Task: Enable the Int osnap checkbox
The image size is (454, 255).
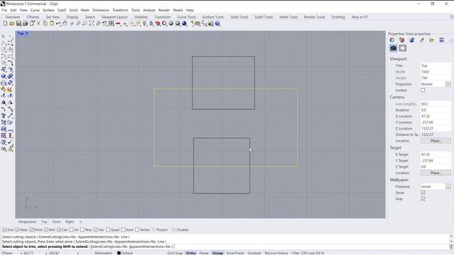Action: tap(71, 229)
